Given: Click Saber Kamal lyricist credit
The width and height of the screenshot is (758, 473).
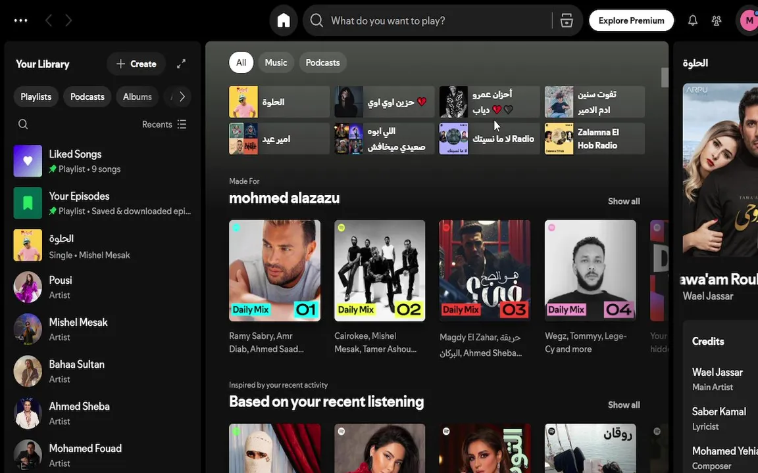Looking at the screenshot, I should 719,412.
